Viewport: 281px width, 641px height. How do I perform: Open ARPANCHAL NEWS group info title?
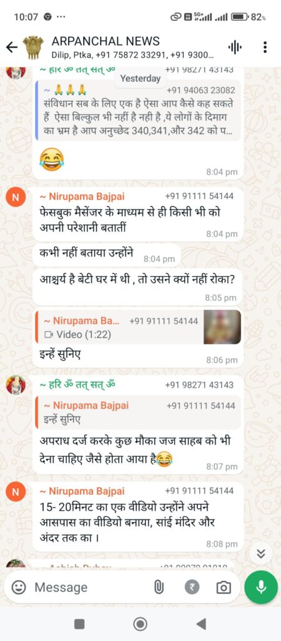106,41
